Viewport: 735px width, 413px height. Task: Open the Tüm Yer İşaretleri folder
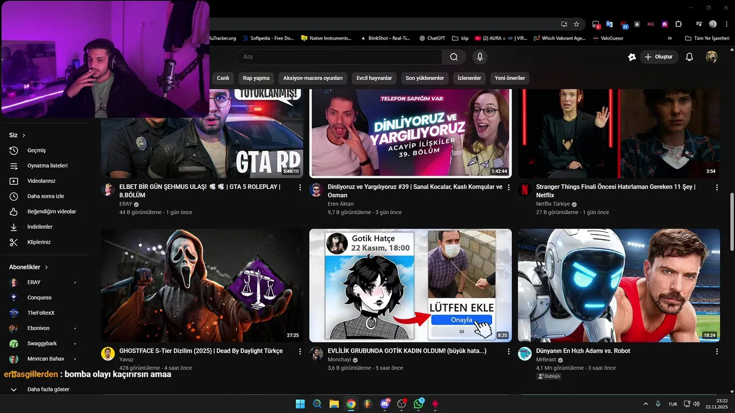[707, 38]
